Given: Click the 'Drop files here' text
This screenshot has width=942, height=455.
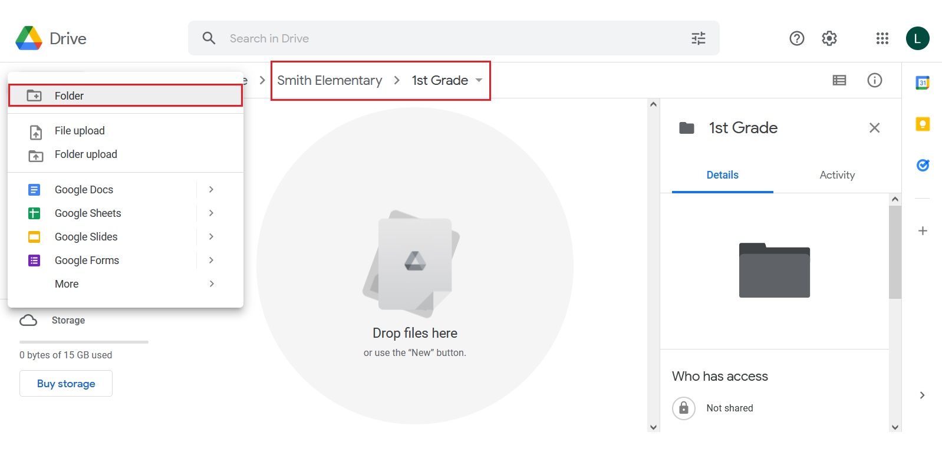Looking at the screenshot, I should click(x=415, y=333).
